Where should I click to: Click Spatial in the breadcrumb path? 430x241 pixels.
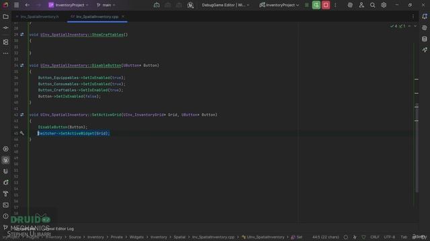coord(179,237)
